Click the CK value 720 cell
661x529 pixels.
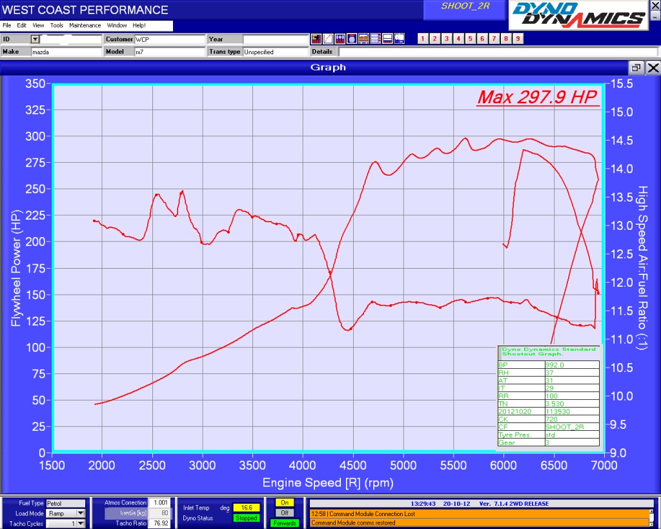coord(572,419)
